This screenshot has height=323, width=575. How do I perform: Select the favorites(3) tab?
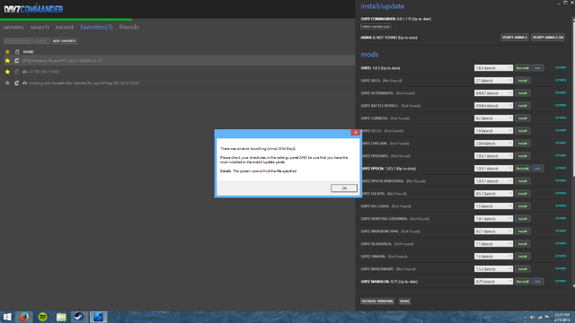(96, 27)
